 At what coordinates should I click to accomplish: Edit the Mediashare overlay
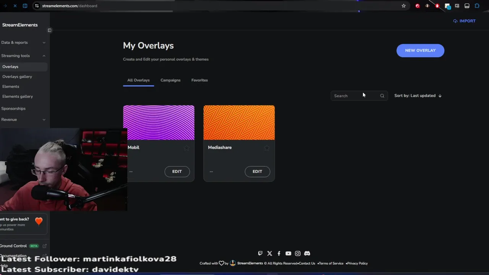257,171
